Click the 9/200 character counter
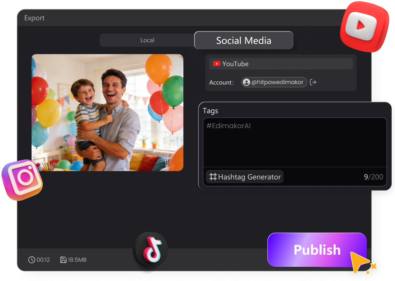395x281 pixels. click(374, 177)
